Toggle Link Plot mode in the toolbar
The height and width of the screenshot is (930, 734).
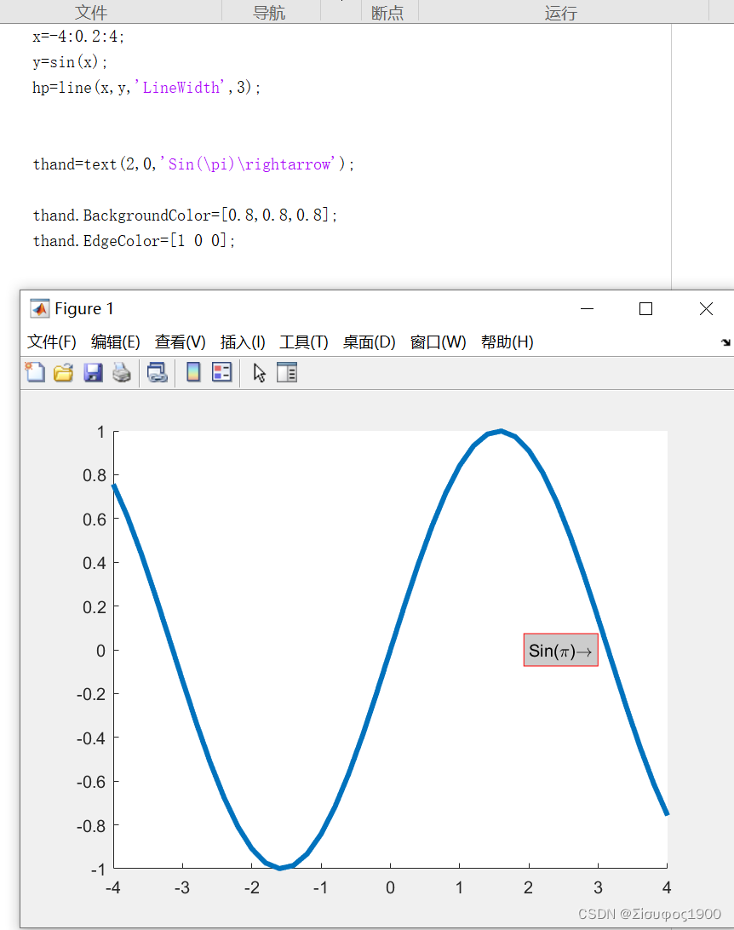157,372
